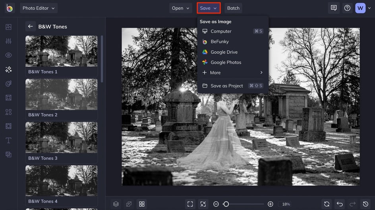Click the collapse fullscreen arrows icon
The image size is (375, 210).
pyautogui.click(x=203, y=204)
